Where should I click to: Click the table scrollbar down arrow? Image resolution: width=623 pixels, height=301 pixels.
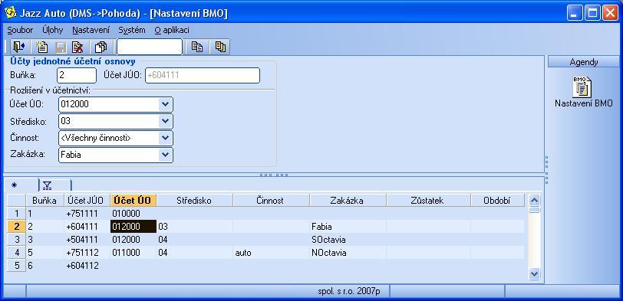click(535, 273)
